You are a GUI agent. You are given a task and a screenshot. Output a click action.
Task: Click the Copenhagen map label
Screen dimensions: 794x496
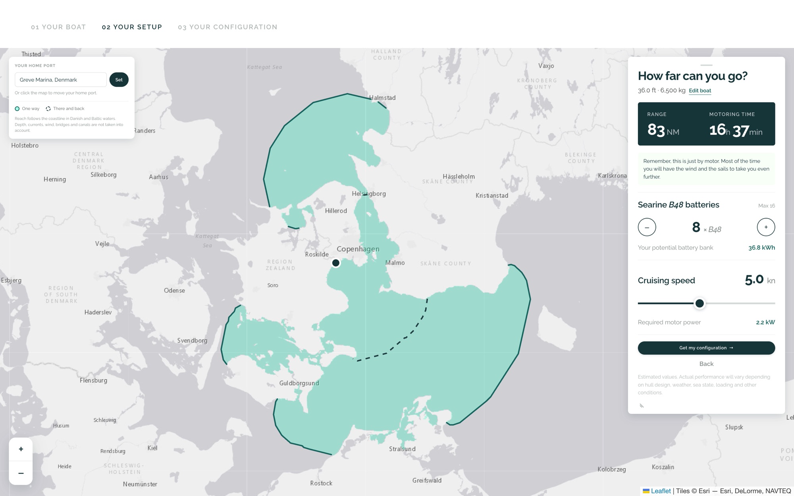[358, 249]
